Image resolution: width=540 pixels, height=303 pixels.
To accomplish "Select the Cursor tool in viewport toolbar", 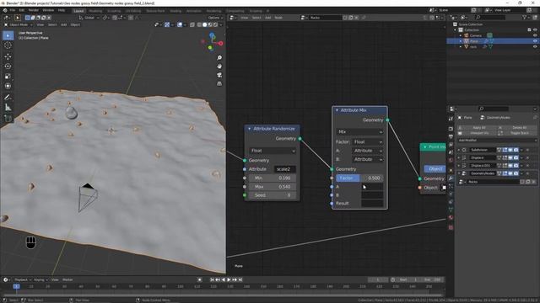I will coord(8,45).
